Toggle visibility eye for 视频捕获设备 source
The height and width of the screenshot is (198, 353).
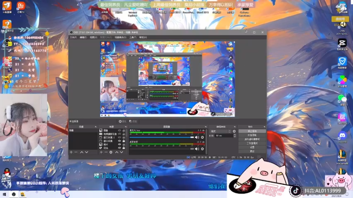(120, 134)
